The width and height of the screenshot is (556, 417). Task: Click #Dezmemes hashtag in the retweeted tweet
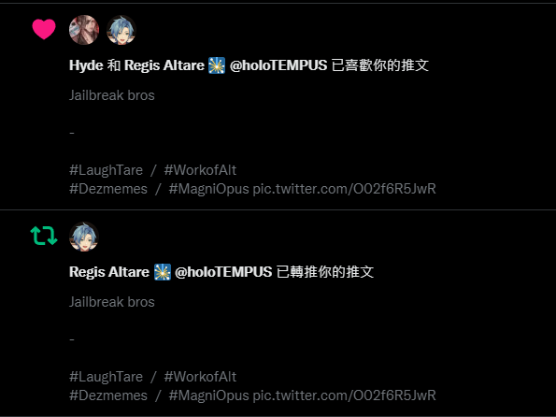(x=108, y=395)
